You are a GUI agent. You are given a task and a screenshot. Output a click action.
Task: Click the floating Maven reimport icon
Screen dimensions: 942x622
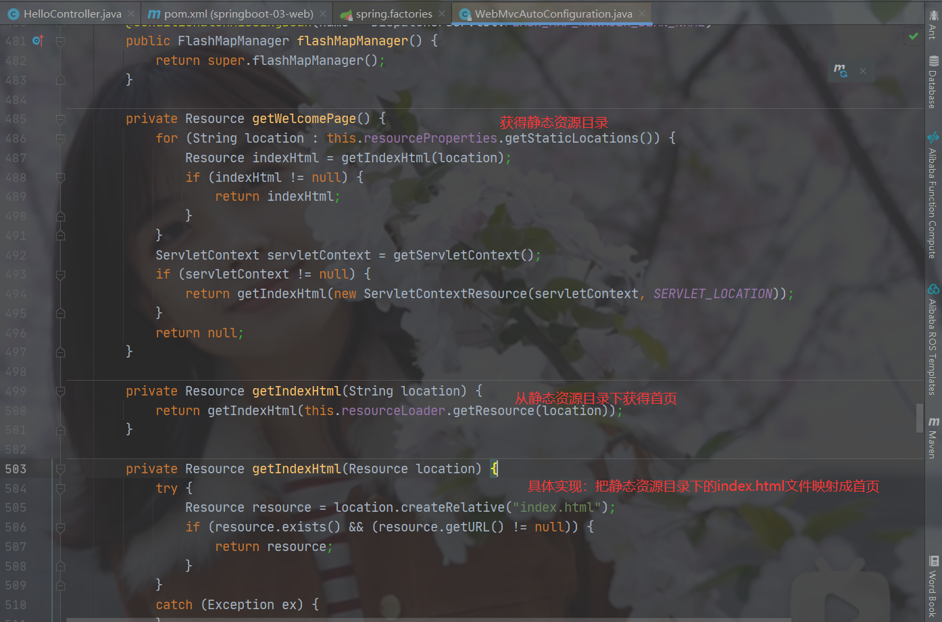pos(840,70)
